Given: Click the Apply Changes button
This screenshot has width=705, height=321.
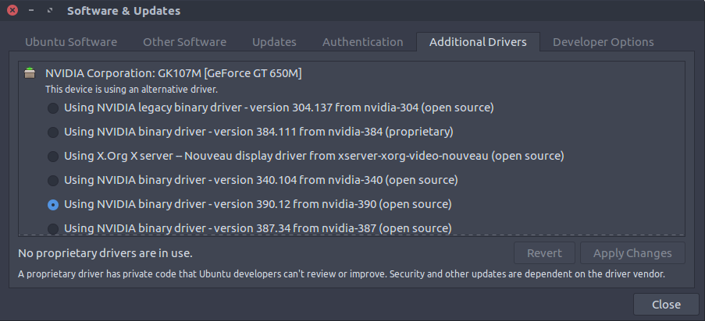Looking at the screenshot, I should 632,253.
